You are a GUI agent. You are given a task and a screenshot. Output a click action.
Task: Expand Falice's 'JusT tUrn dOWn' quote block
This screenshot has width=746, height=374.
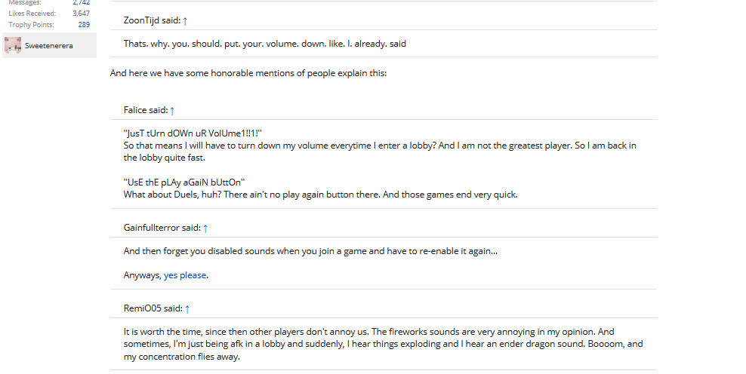coord(384,164)
